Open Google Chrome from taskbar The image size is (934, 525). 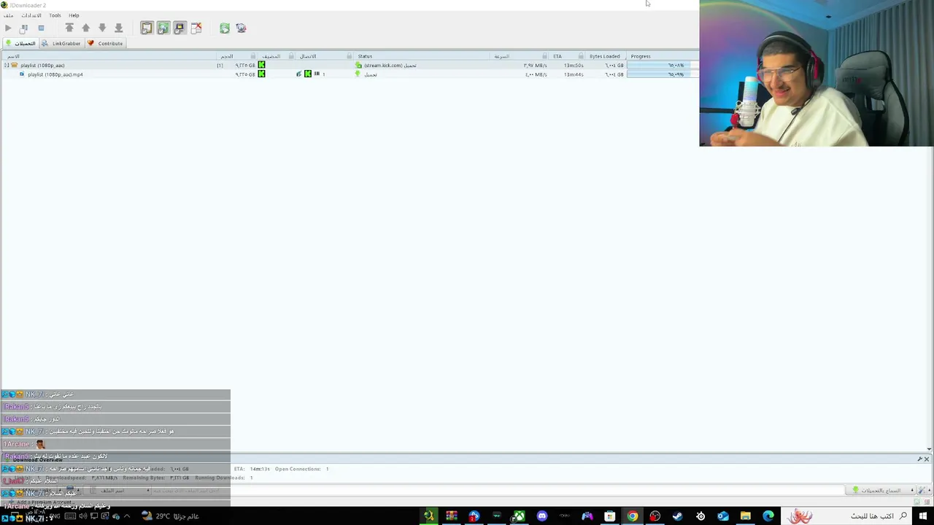coord(633,516)
